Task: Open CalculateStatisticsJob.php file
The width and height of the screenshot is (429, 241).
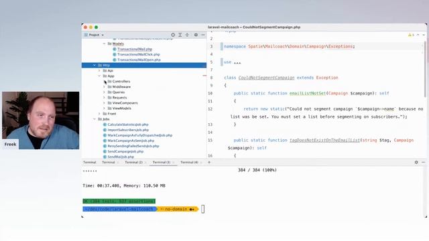Action: [128, 125]
